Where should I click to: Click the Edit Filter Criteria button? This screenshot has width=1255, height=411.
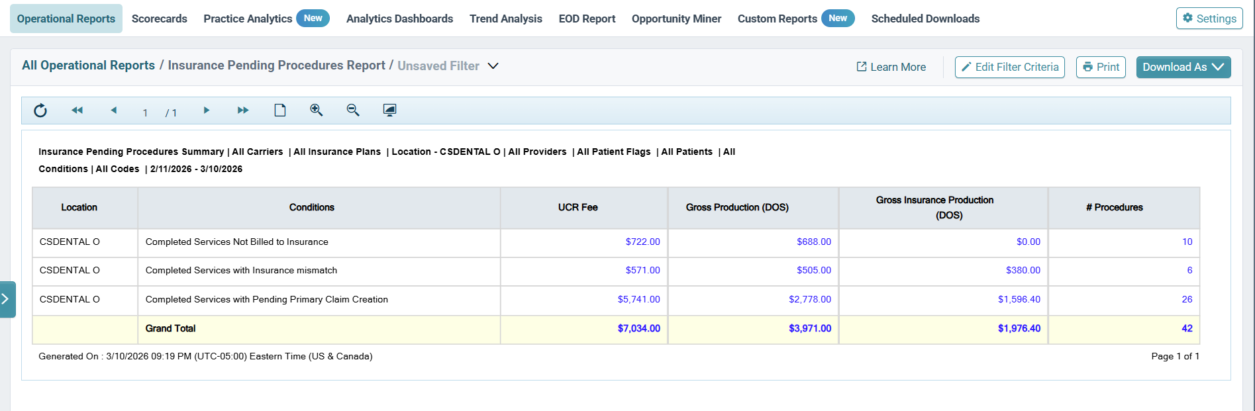(x=1010, y=67)
